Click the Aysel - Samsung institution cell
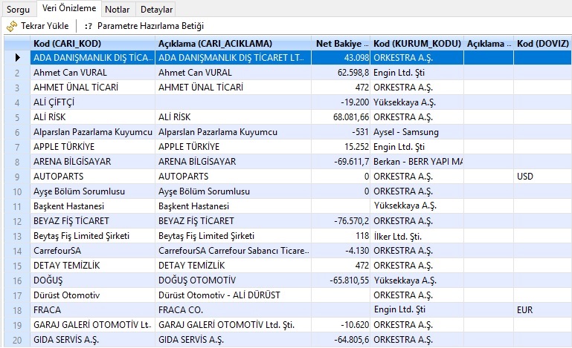572x348 pixels. 416,132
